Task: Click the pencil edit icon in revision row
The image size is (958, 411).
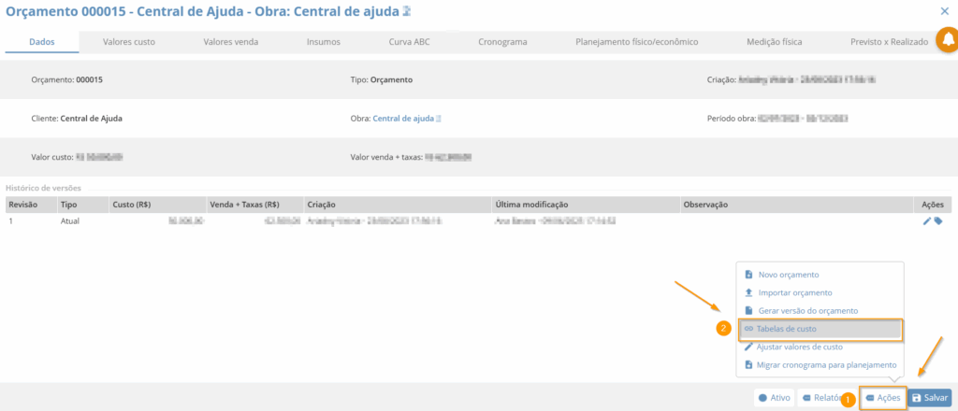Action: pyautogui.click(x=927, y=221)
